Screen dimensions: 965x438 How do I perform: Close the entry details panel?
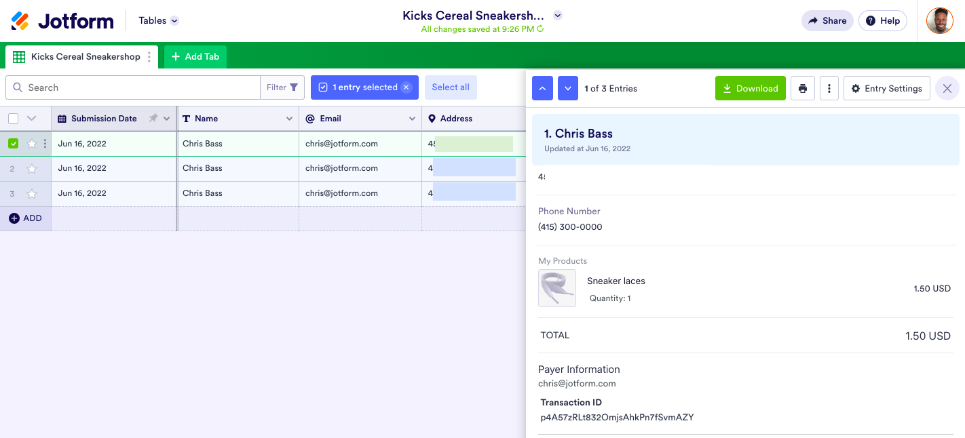[x=947, y=88]
